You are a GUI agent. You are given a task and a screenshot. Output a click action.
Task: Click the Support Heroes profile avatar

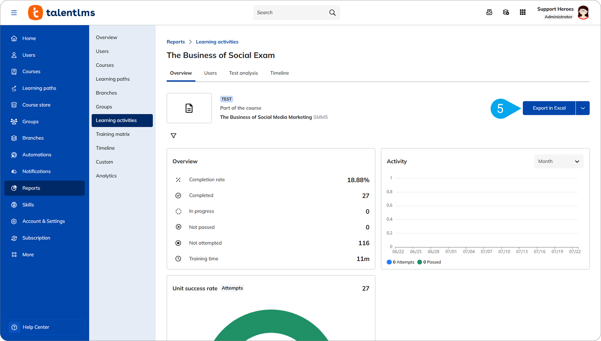(584, 13)
